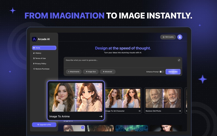Click the coin icon beside 100 Credits

[x=164, y=37]
